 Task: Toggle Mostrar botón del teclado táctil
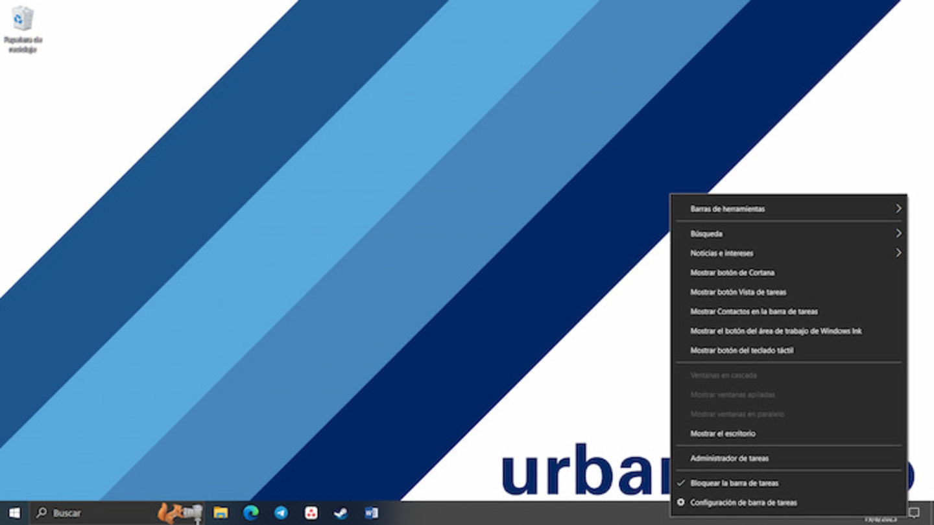coord(788,350)
